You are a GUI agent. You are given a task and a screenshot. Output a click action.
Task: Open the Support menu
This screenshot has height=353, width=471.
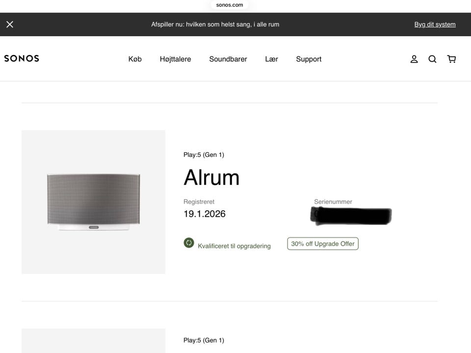click(x=309, y=59)
